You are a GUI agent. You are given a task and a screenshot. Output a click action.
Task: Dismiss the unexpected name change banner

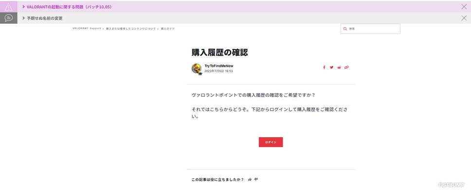(x=464, y=18)
